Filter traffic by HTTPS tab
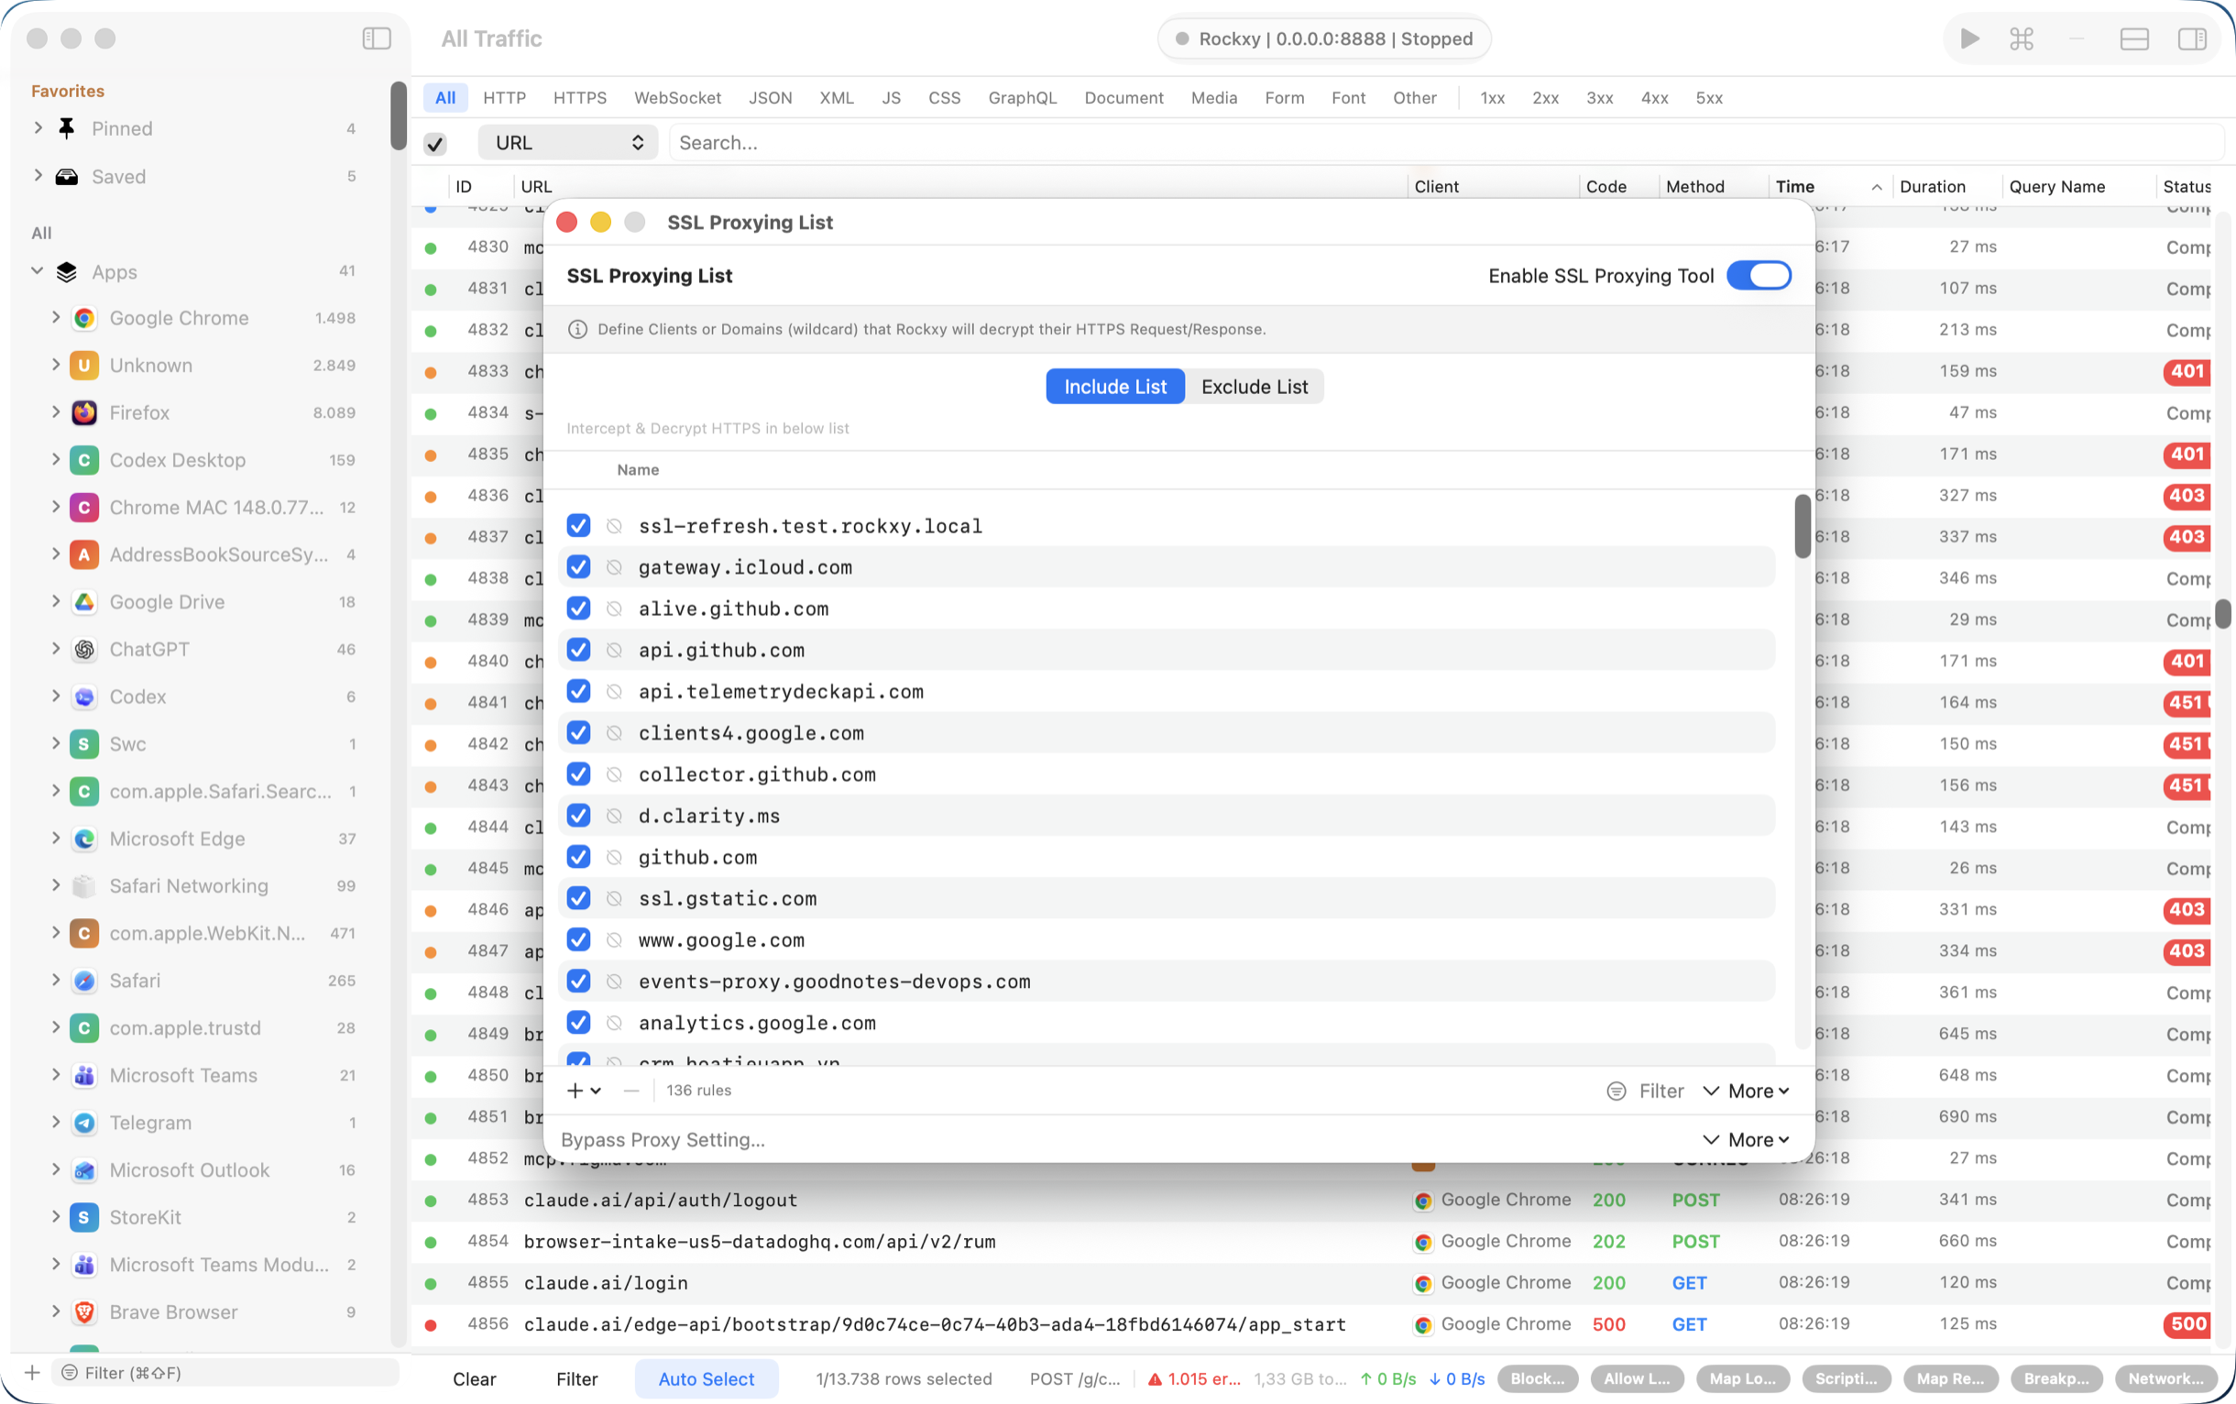The image size is (2236, 1404). pyautogui.click(x=579, y=97)
